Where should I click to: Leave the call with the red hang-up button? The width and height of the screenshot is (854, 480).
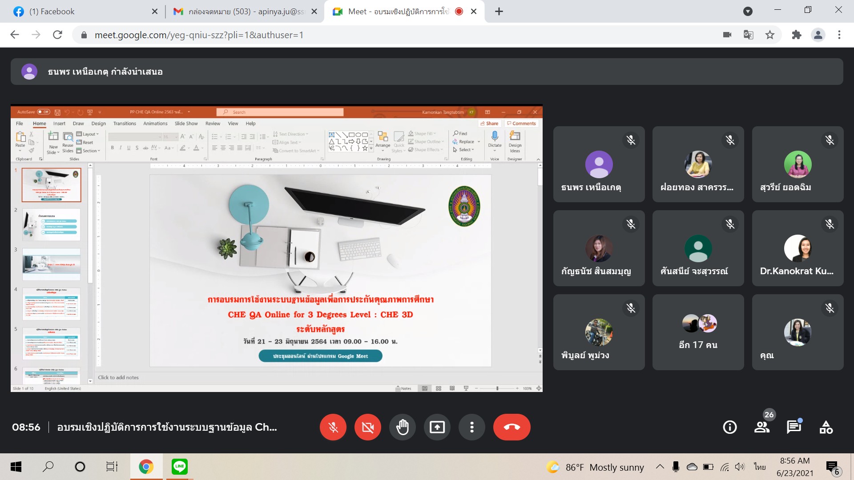point(512,427)
